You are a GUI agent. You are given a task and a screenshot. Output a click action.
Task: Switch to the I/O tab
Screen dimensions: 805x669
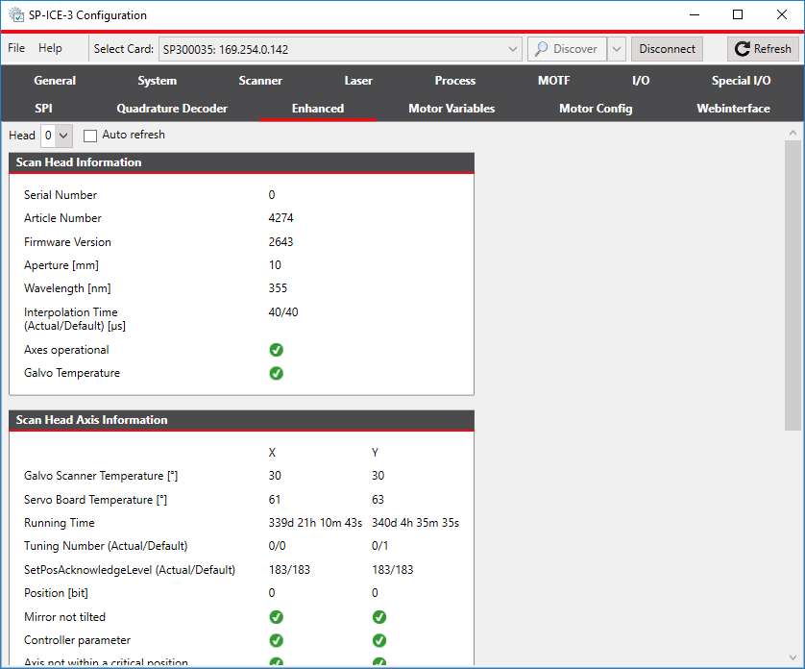point(641,81)
